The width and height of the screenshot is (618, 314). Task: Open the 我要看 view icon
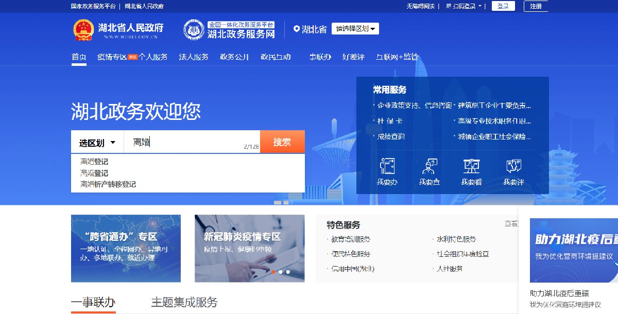(471, 166)
